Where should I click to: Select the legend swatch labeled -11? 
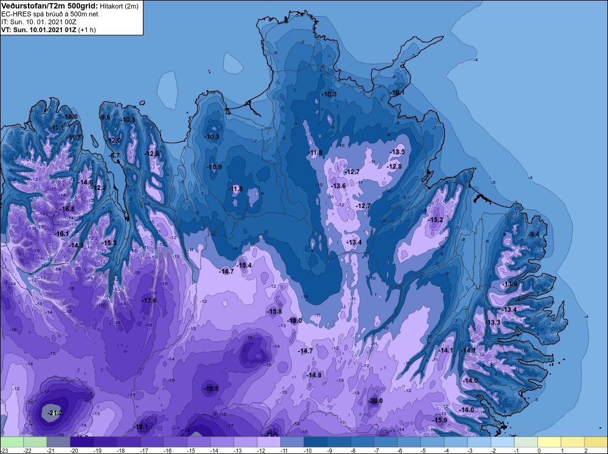[292, 442]
